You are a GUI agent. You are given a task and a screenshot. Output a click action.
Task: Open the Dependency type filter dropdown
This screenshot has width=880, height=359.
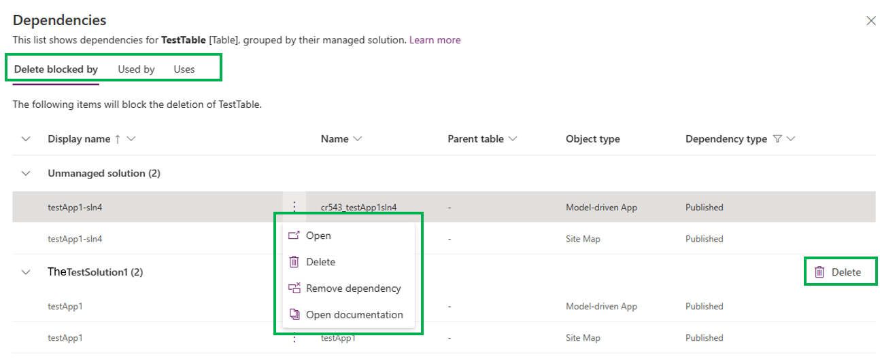790,139
